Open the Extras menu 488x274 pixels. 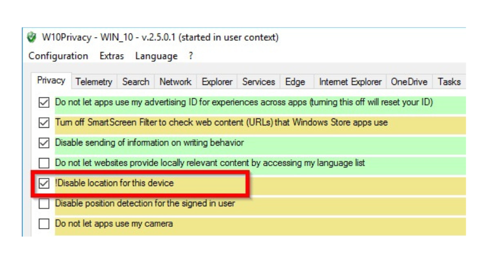(x=112, y=56)
